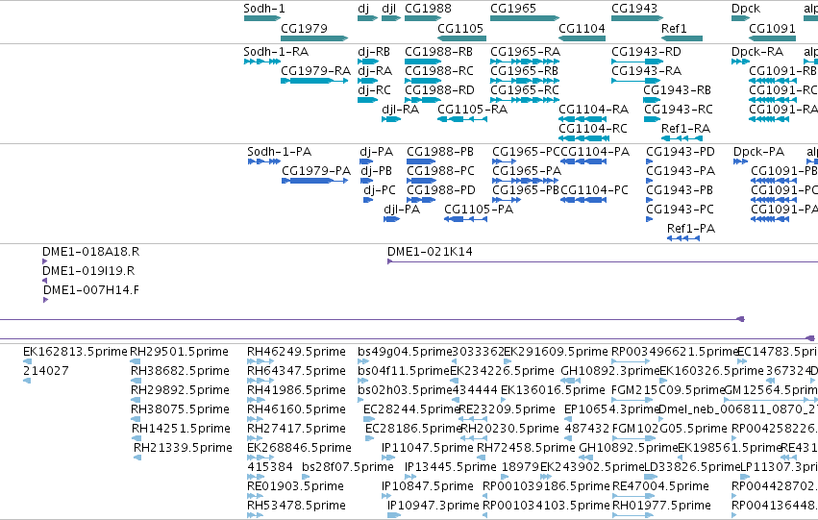Click the CG1943-RC transcript label
The width and height of the screenshot is (818, 520).
coord(679,110)
